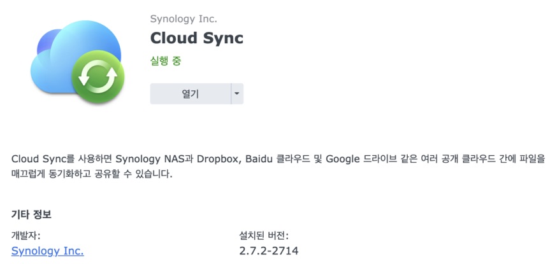
Task: Click 공개 클라우드 in the description
Action: point(468,158)
